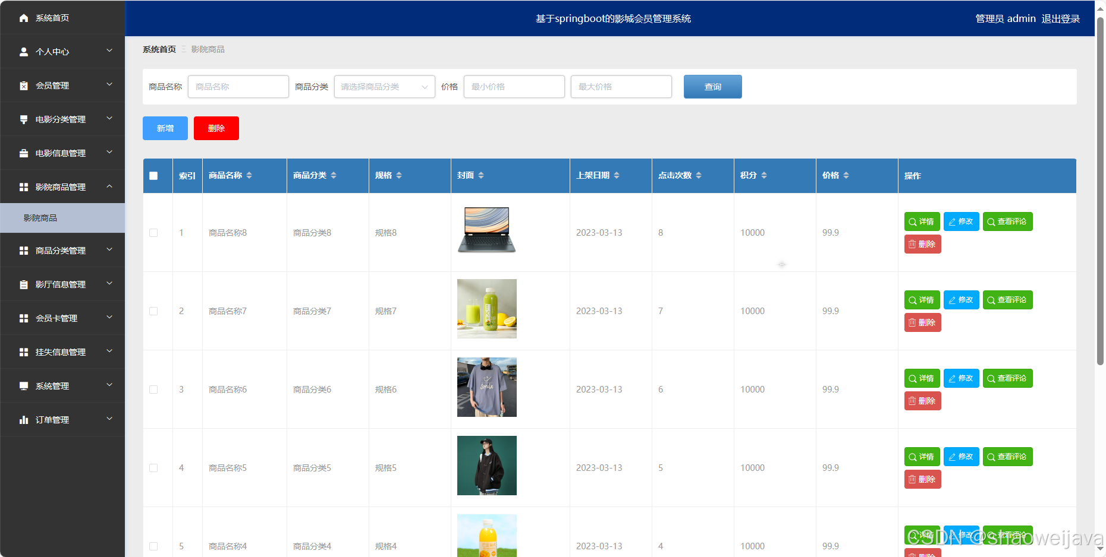Image resolution: width=1106 pixels, height=557 pixels.
Task: Click the home icon beside 系统首页
Action: point(24,18)
